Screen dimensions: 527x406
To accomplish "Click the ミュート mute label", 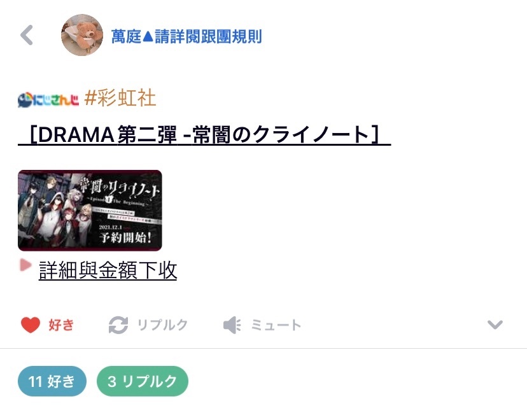I will pos(276,325).
